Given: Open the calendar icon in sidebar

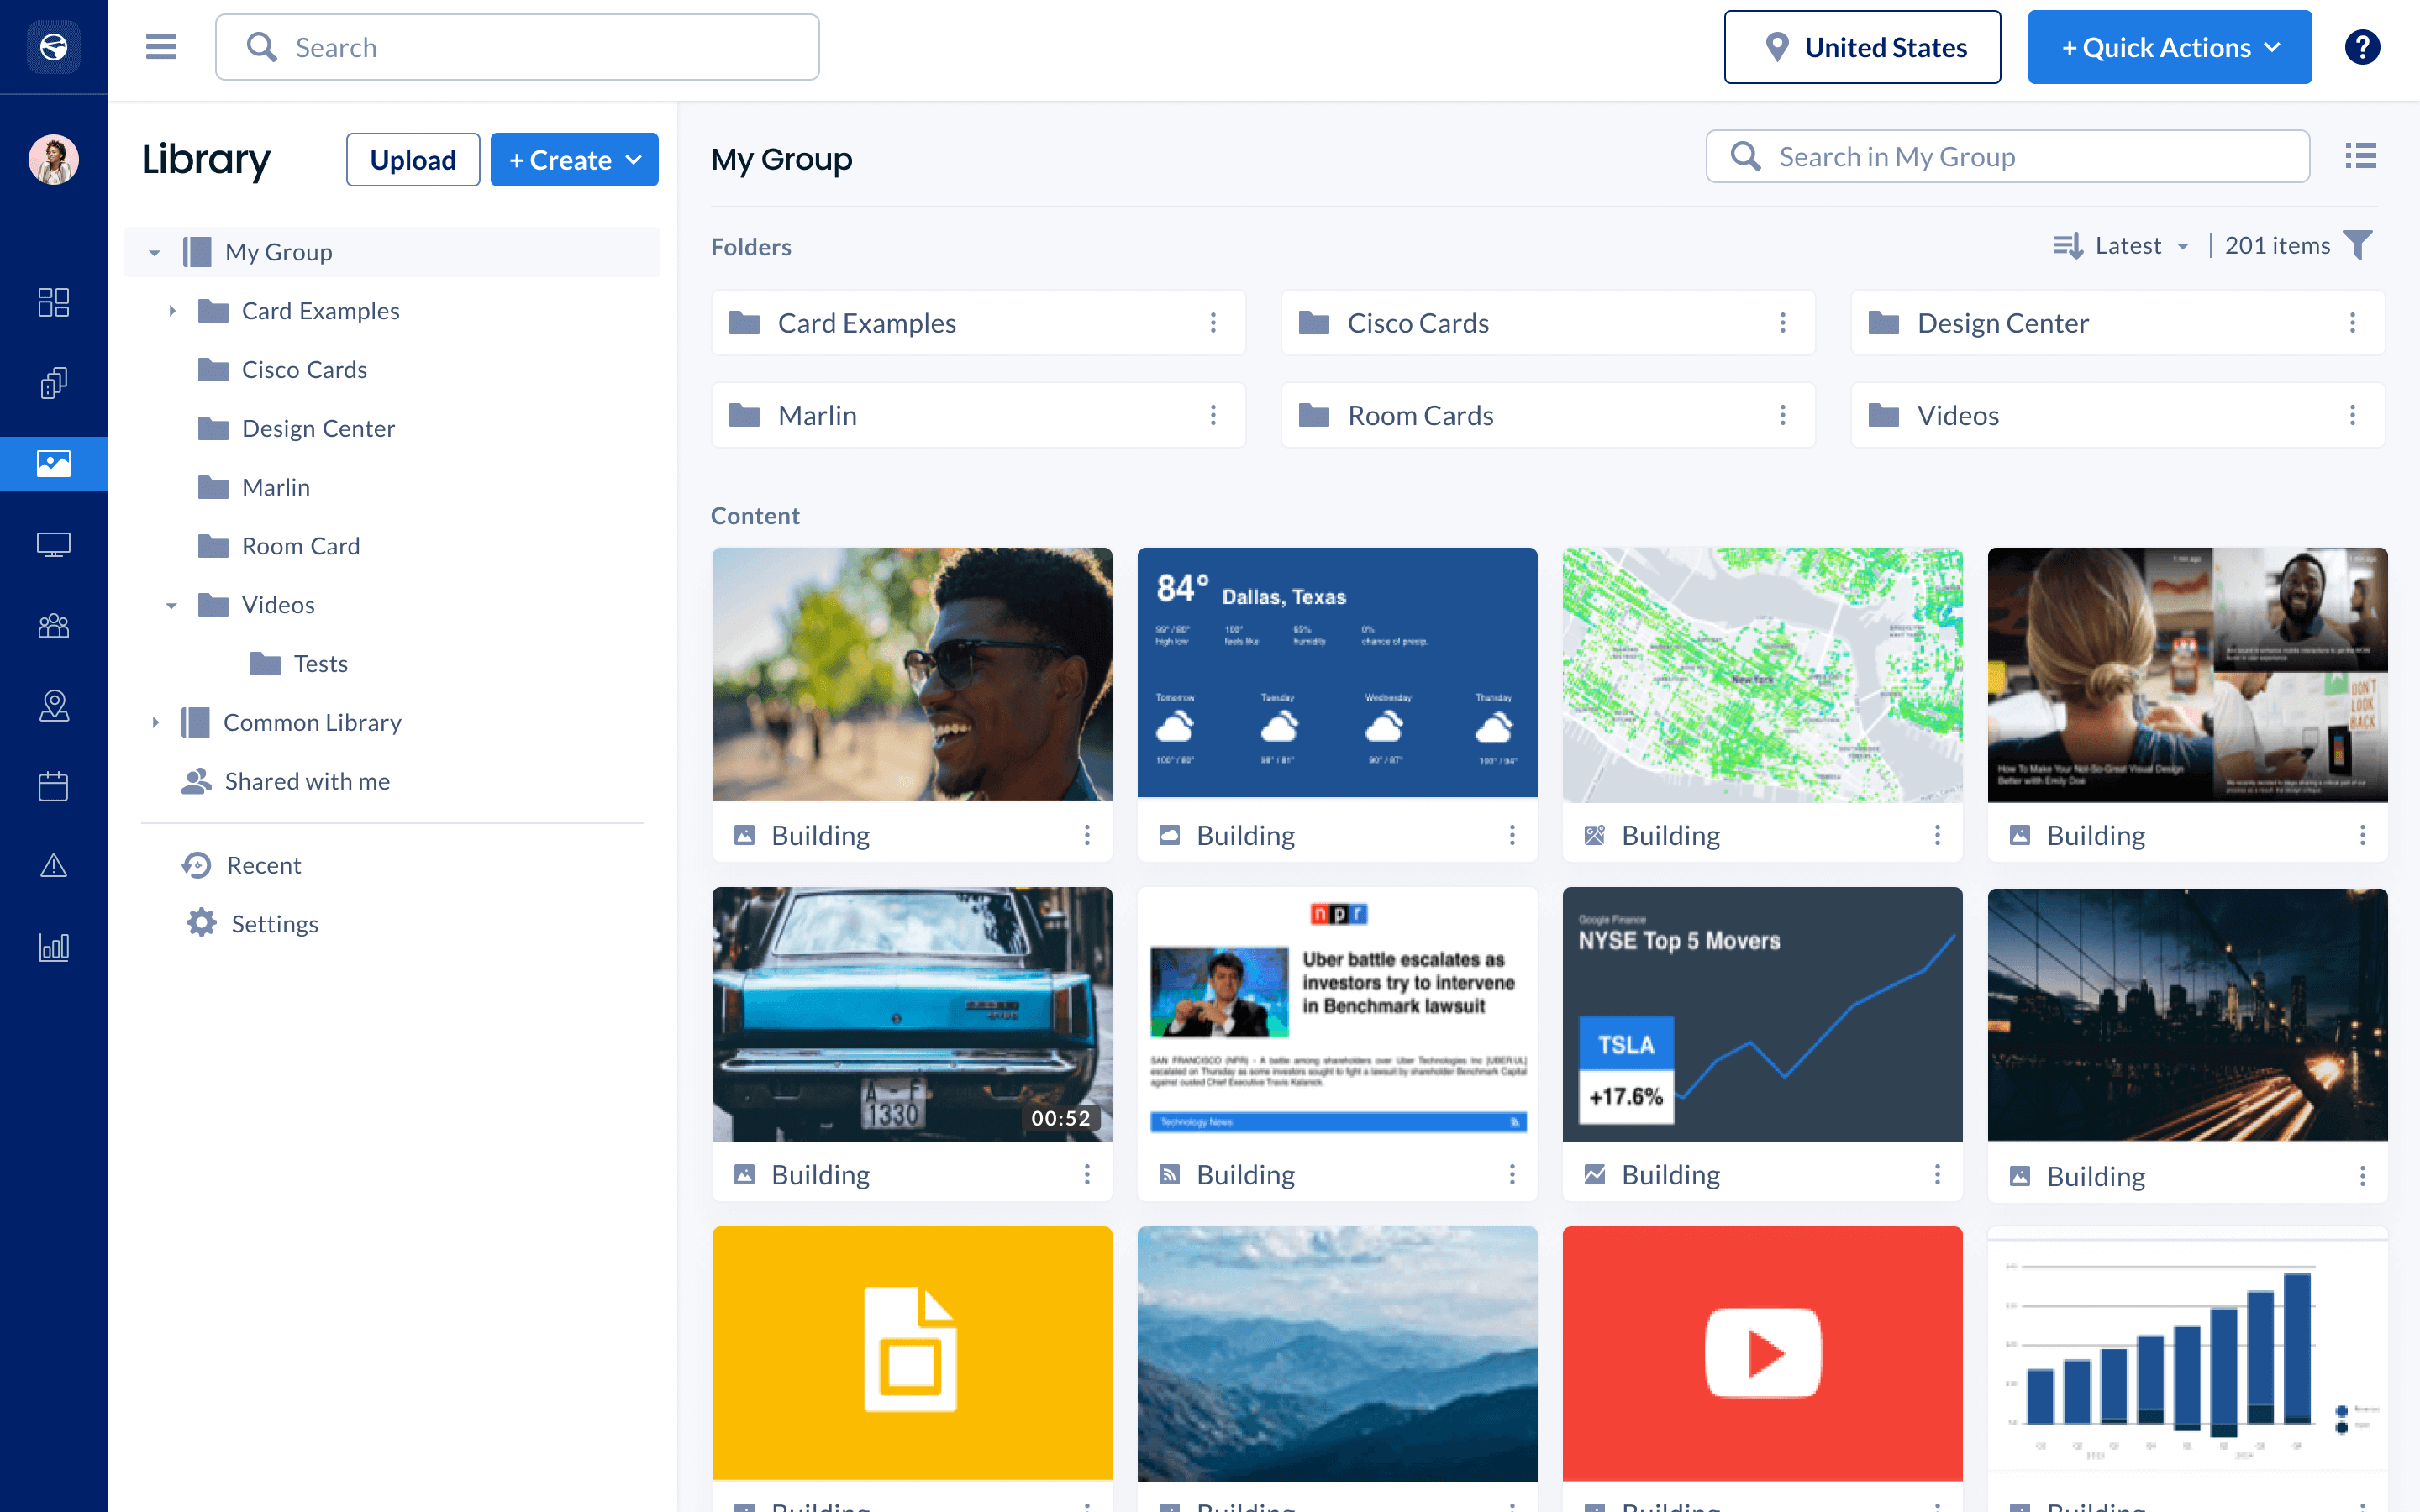Looking at the screenshot, I should (53, 786).
